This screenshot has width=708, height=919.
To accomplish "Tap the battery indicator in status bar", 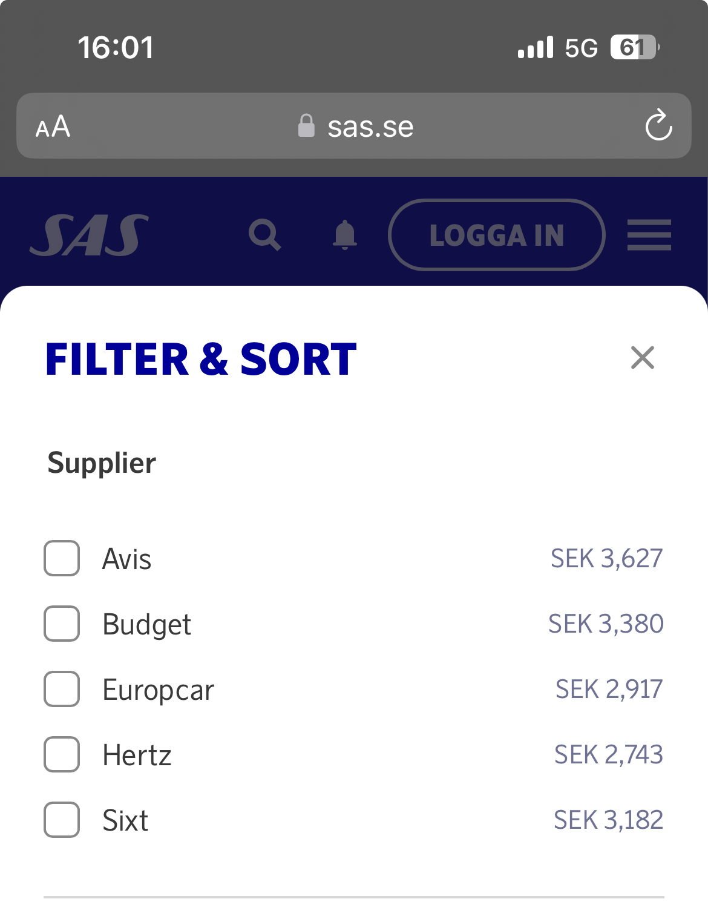I will click(x=634, y=47).
